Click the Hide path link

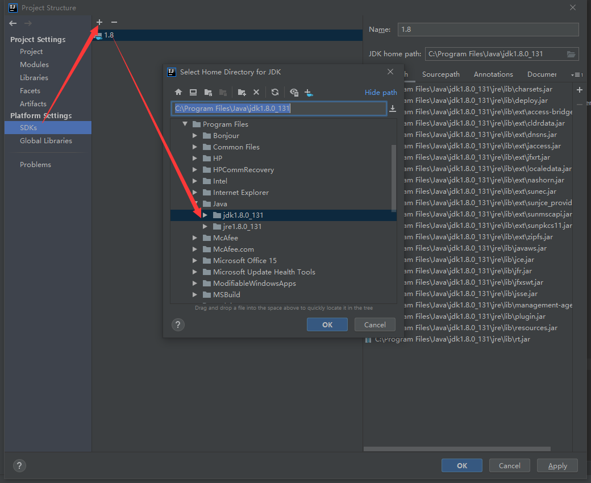381,92
